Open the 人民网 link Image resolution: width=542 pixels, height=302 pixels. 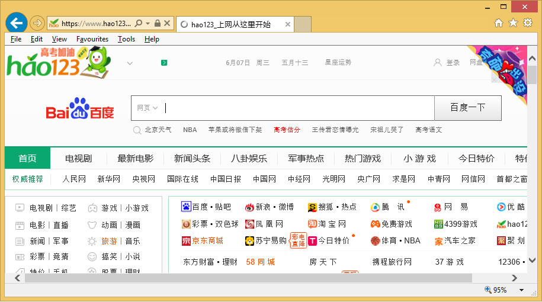point(74,179)
